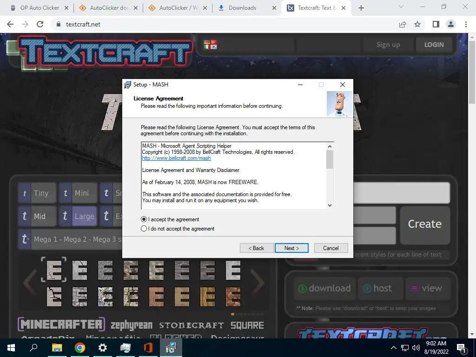Select the Large text size

[78, 216]
